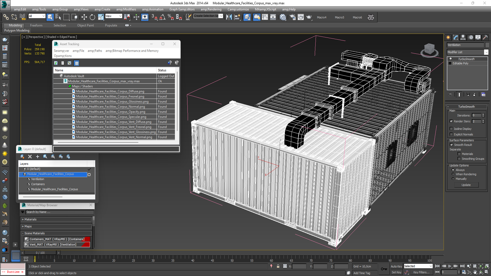The image size is (491, 276).
Task: Open the Material Editor icon
Action: tap(283, 17)
